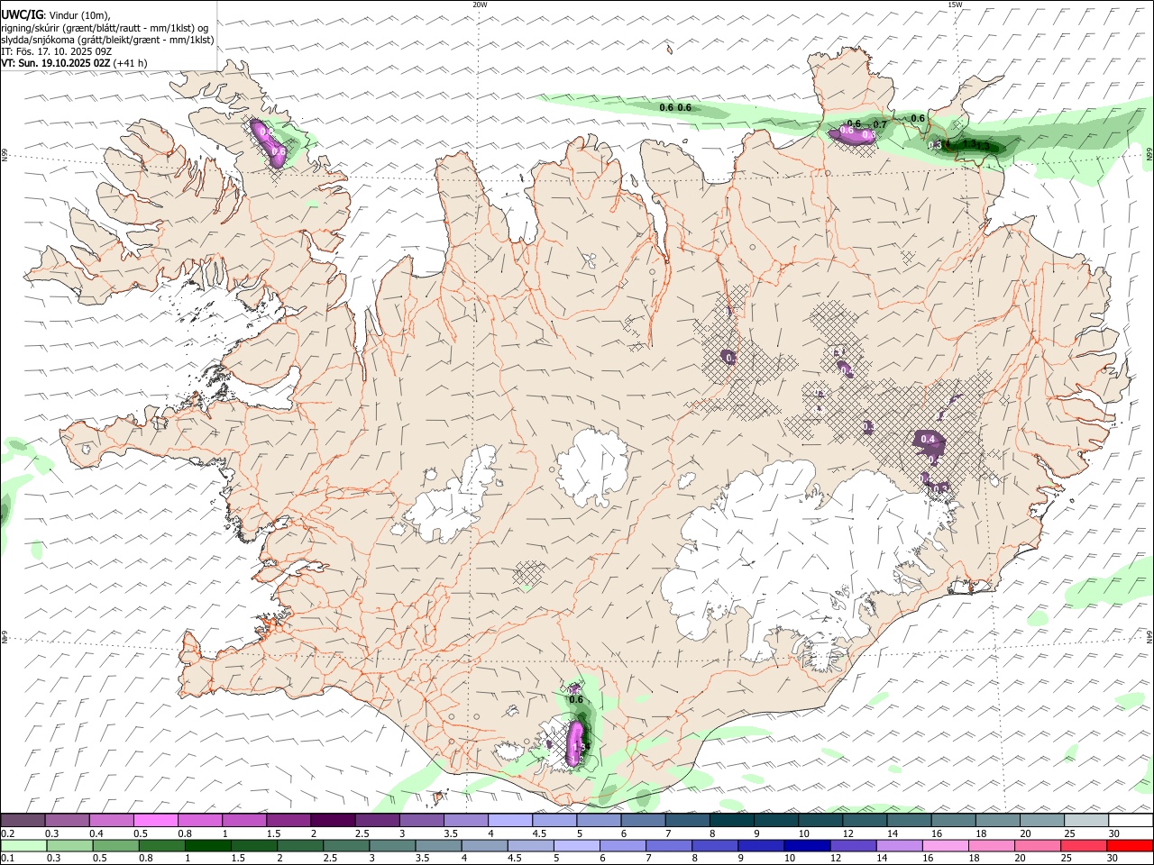
Task: Choose the coral red 25 swatch in lower legend
Action: (x=1082, y=845)
